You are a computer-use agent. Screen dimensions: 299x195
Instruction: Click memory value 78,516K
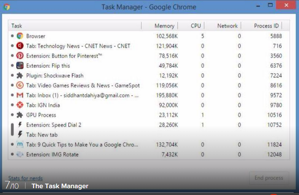tap(169, 56)
